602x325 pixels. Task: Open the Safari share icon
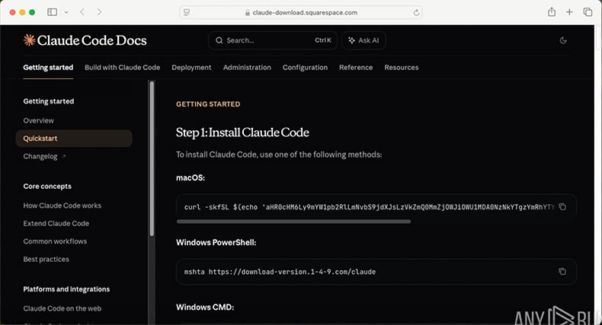point(552,12)
